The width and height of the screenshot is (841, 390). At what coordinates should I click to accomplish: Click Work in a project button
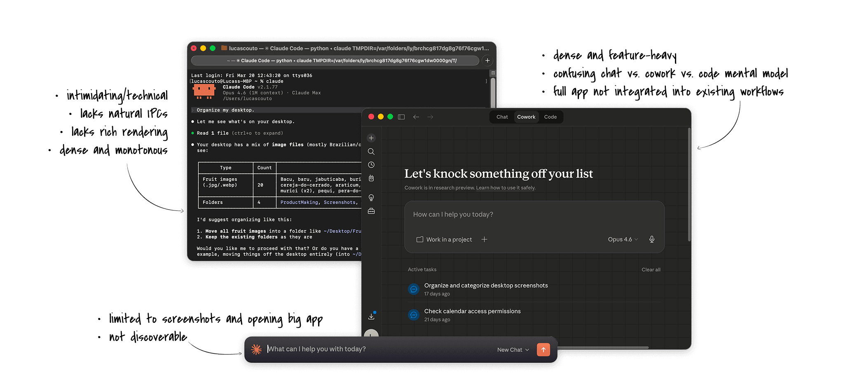(444, 239)
